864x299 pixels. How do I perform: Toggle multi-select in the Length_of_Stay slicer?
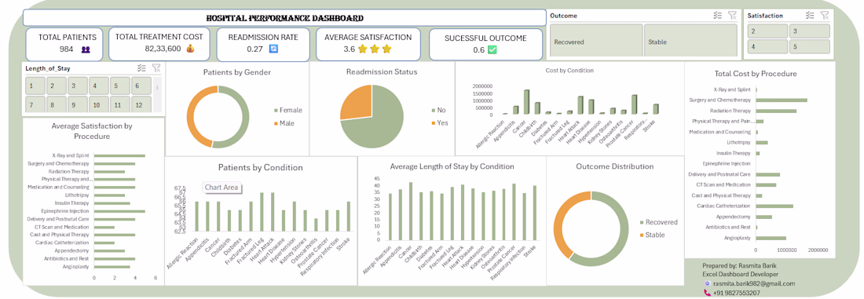coord(141,68)
